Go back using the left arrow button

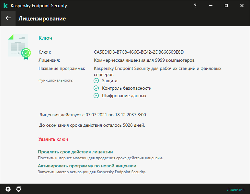click(x=8, y=18)
